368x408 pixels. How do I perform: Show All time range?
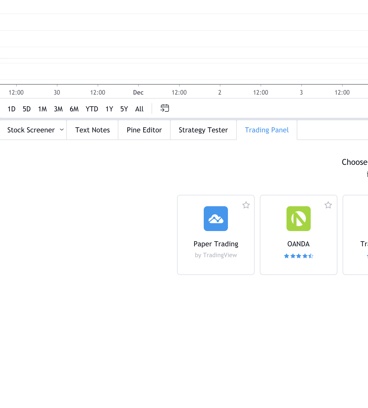(x=139, y=109)
